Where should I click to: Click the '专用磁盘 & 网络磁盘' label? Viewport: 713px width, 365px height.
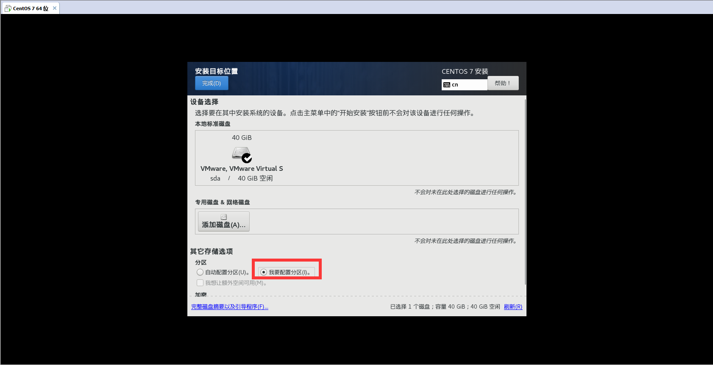pos(223,202)
